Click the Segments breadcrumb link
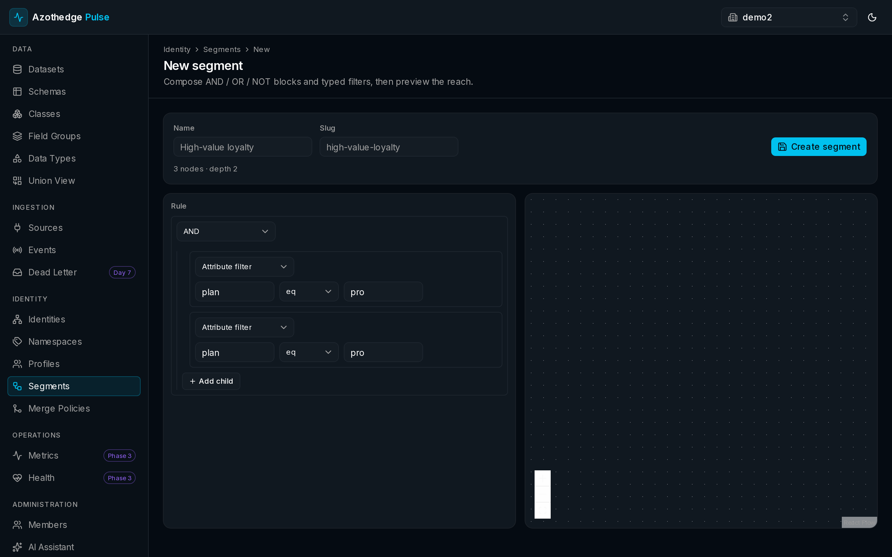 point(222,50)
